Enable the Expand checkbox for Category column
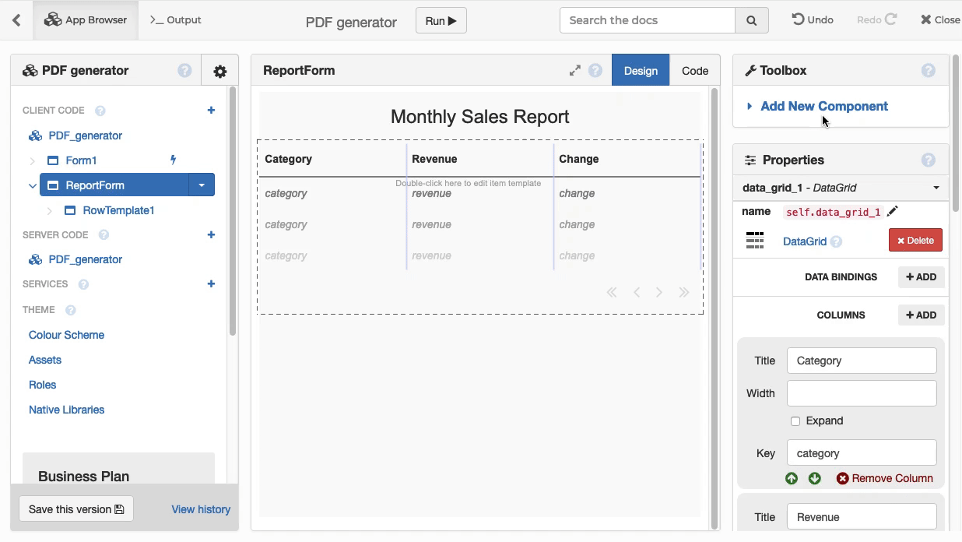 (x=795, y=421)
